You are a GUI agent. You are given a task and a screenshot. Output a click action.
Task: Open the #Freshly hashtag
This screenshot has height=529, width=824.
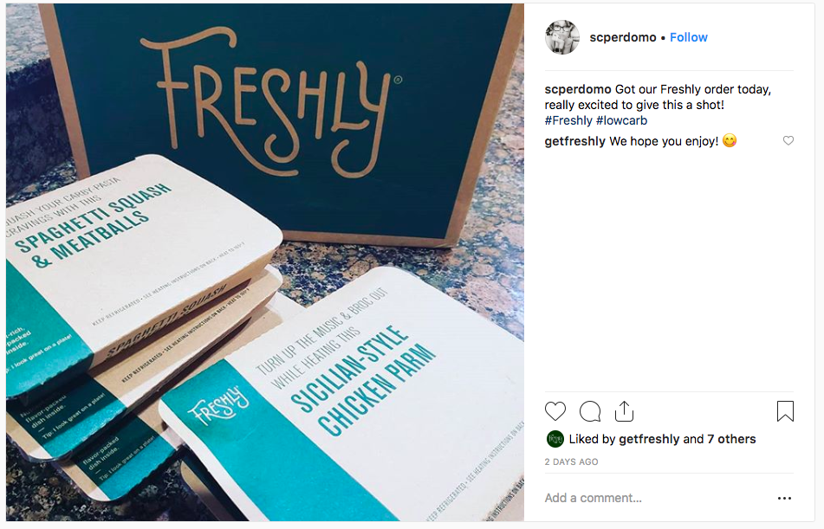(568, 120)
